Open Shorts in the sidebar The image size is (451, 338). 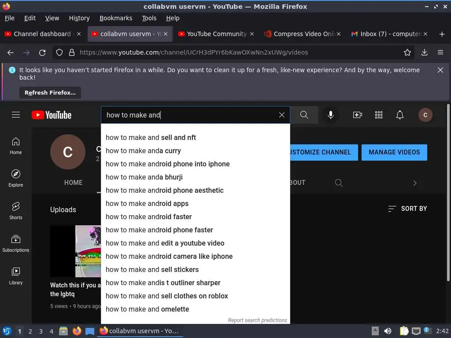click(16, 211)
